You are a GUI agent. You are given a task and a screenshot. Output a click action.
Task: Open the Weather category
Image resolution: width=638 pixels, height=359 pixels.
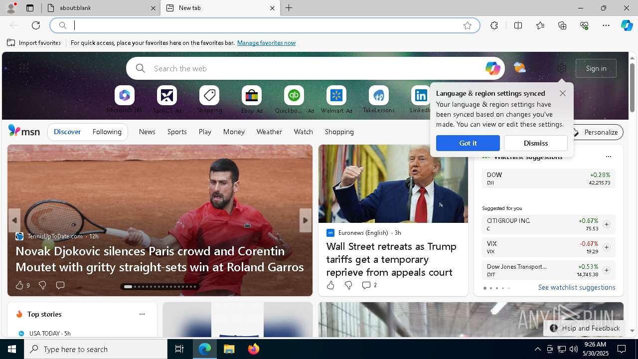(x=269, y=132)
